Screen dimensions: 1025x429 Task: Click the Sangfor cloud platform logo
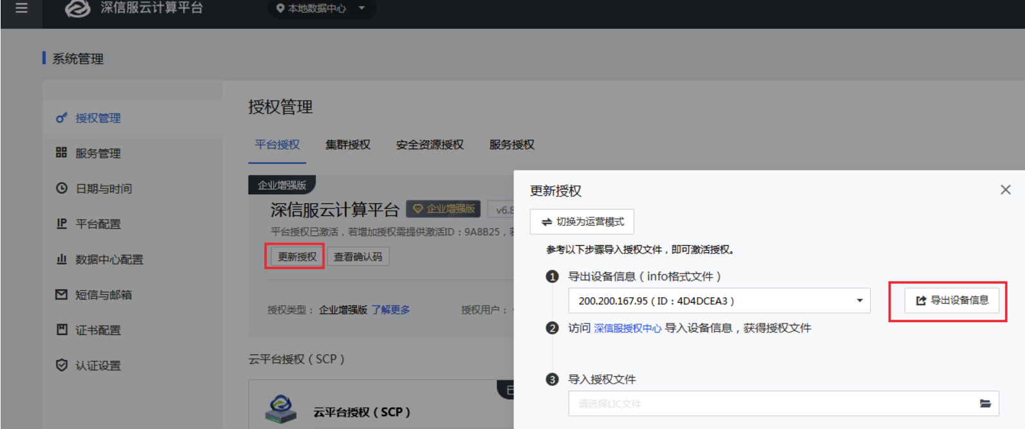tap(78, 8)
